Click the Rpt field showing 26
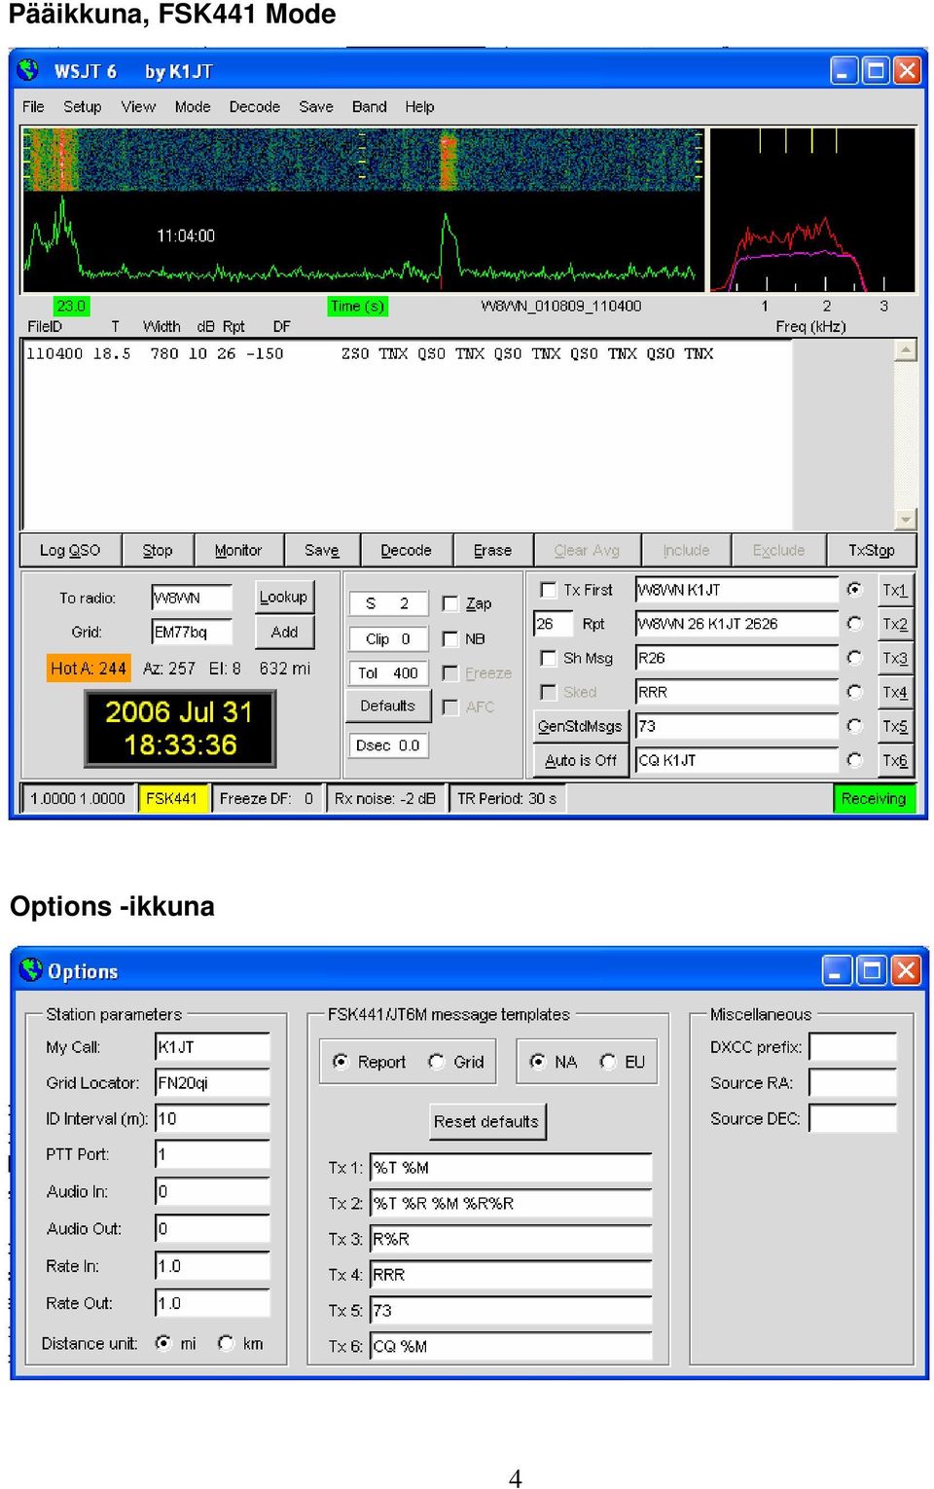Viewport: 934px width, 1489px height. click(x=553, y=624)
